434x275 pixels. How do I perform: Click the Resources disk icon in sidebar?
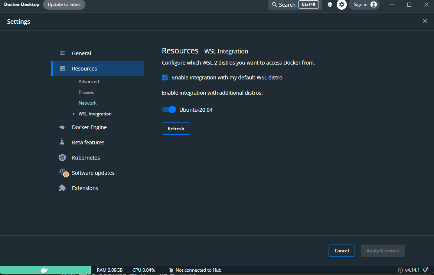(x=62, y=68)
